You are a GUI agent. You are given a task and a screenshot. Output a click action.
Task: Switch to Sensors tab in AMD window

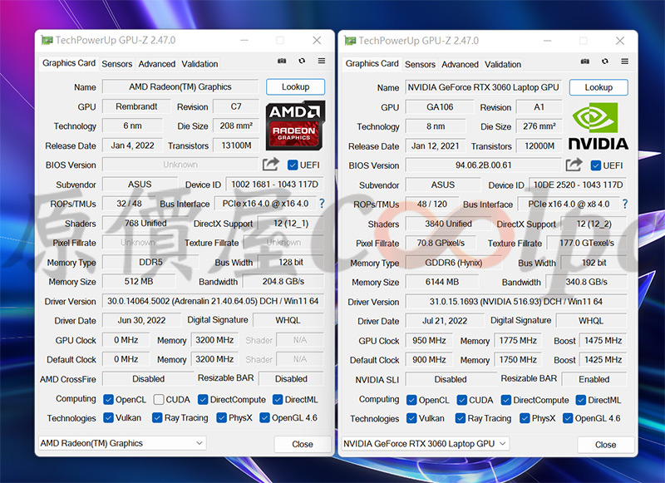[116, 64]
